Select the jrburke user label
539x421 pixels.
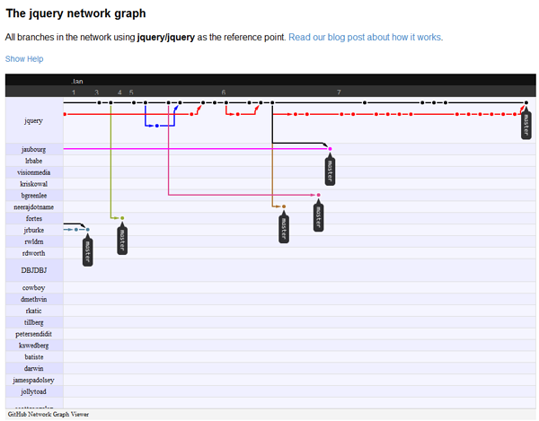point(34,230)
